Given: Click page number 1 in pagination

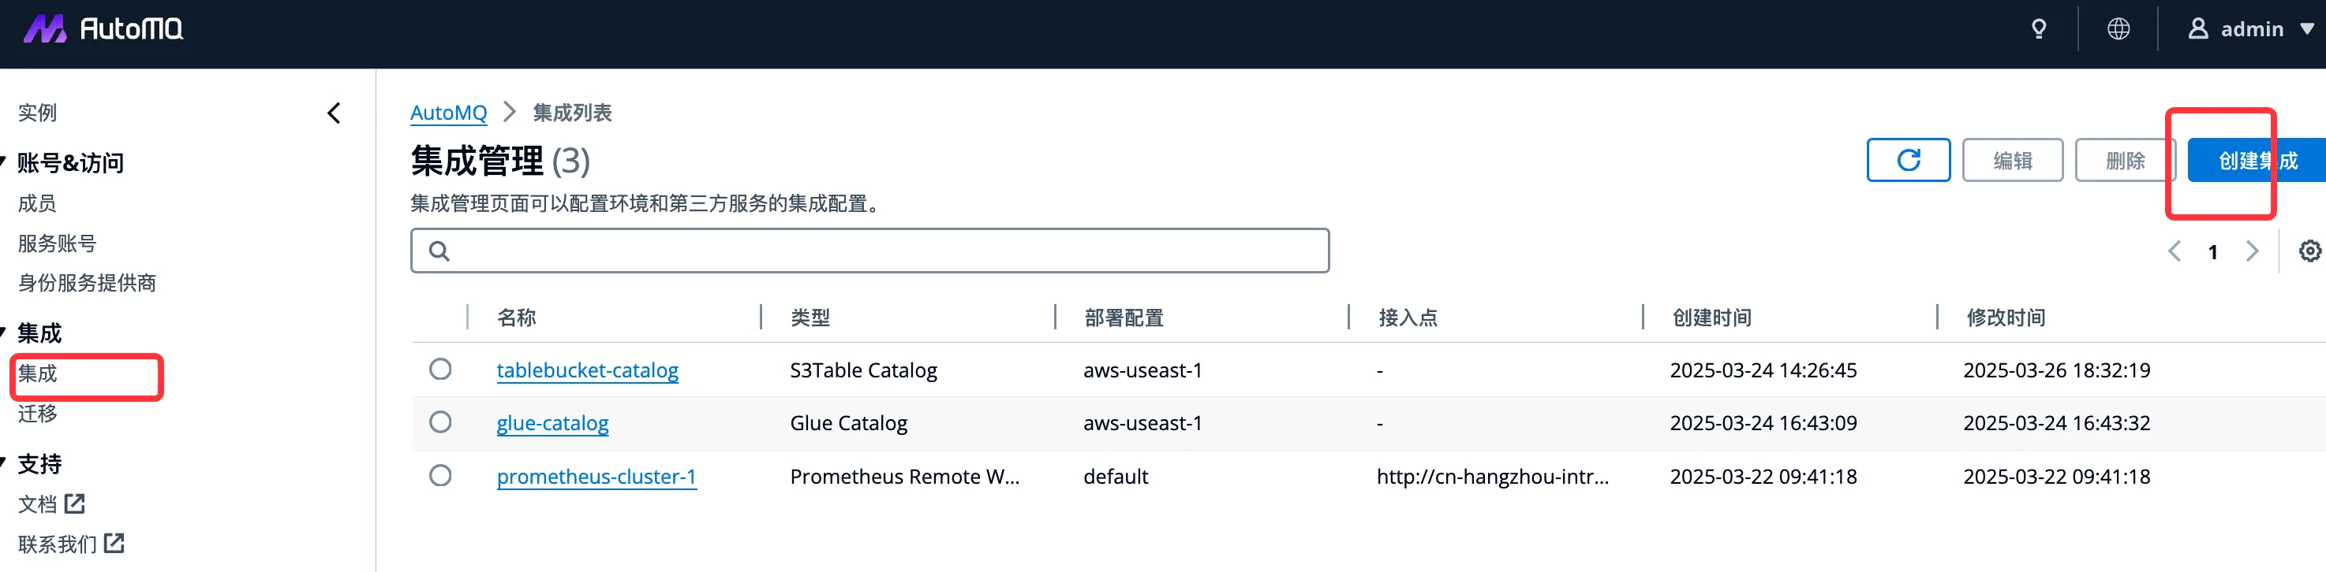Looking at the screenshot, I should [x=2213, y=251].
